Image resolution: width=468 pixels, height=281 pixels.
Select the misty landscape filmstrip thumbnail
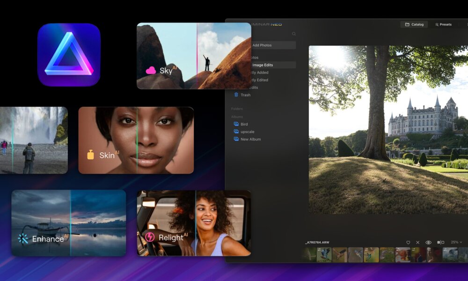pos(450,255)
